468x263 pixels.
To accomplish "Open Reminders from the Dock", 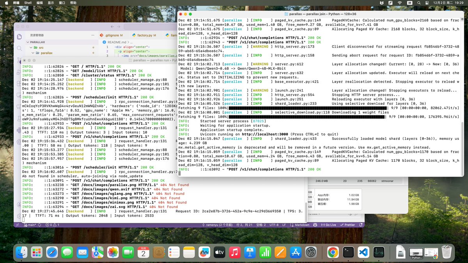I will coord(174,252).
